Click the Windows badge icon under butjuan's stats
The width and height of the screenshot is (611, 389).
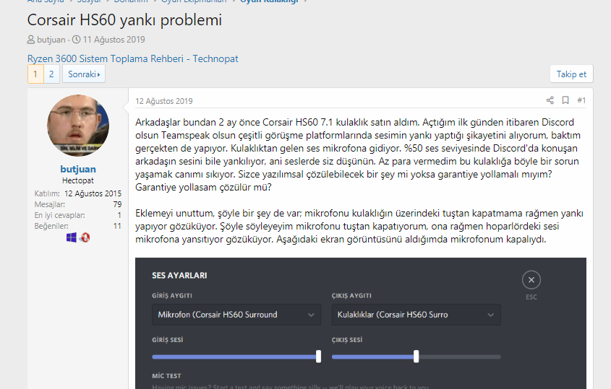click(72, 237)
